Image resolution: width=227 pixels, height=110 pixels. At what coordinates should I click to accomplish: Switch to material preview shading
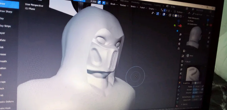click(178, 16)
